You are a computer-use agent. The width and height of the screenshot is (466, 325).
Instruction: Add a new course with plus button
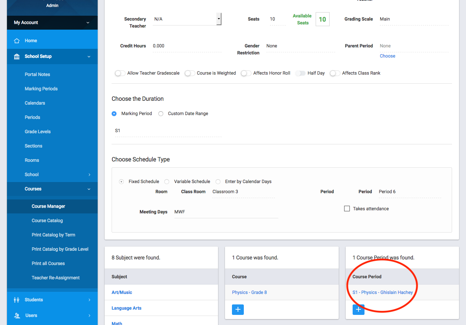pos(238,309)
